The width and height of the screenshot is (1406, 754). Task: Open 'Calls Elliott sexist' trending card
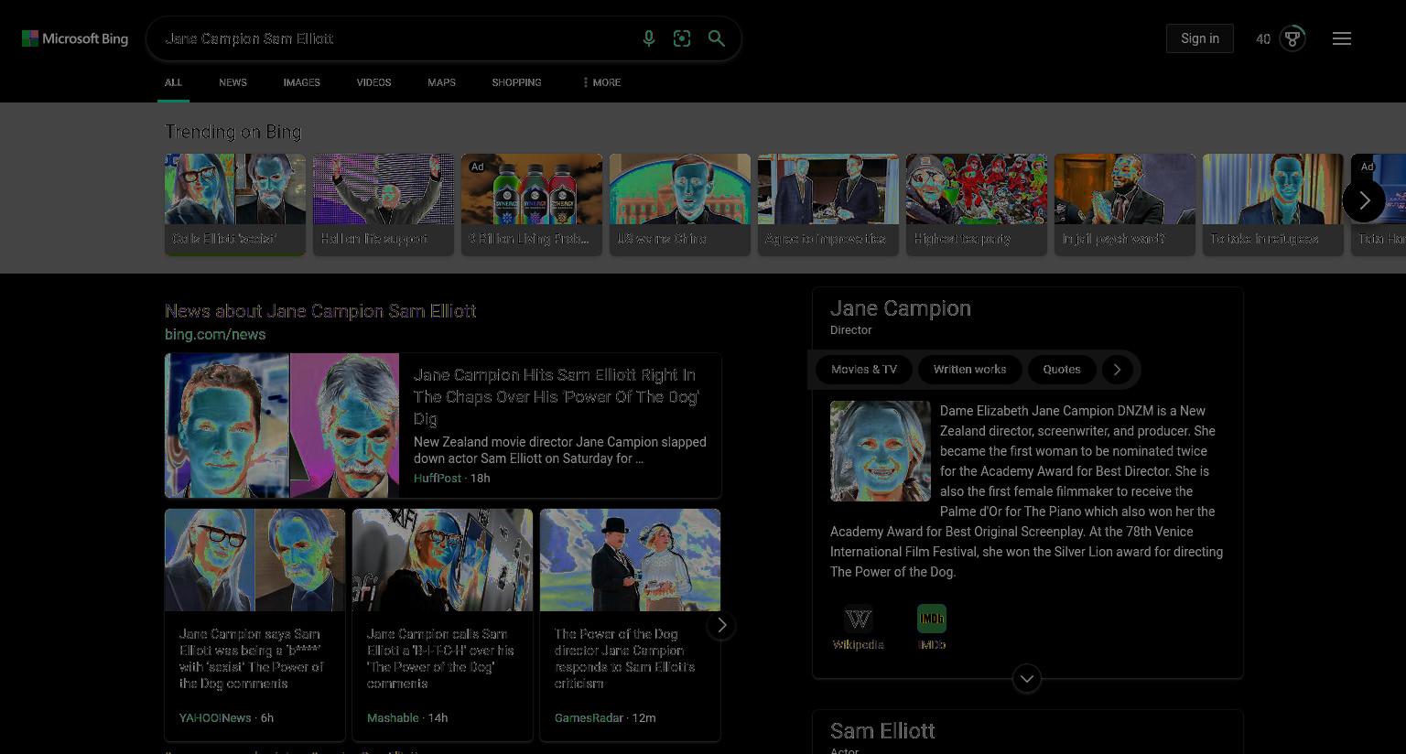(235, 204)
